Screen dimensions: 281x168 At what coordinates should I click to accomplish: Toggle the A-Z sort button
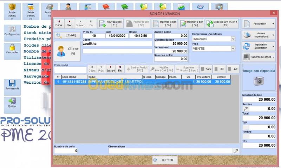pyautogui.click(x=233, y=69)
